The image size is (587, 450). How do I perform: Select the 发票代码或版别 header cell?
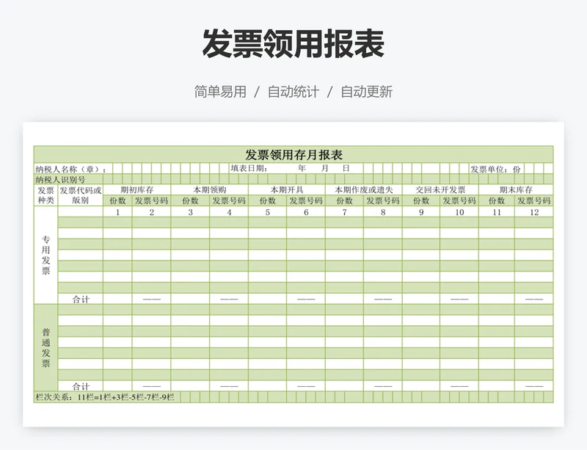pos(81,195)
